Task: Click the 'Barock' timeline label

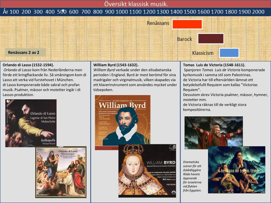Action: tap(184, 39)
